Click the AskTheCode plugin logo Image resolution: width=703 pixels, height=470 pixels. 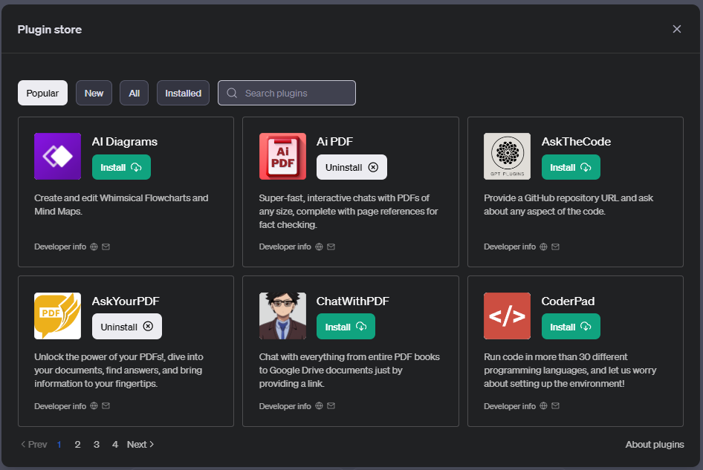coord(507,157)
